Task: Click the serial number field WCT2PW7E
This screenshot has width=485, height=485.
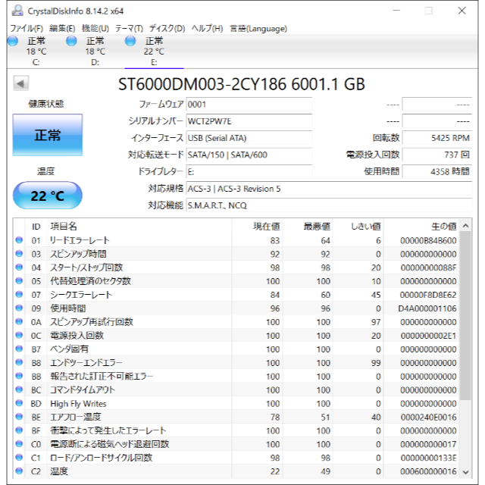Action: pos(249,121)
